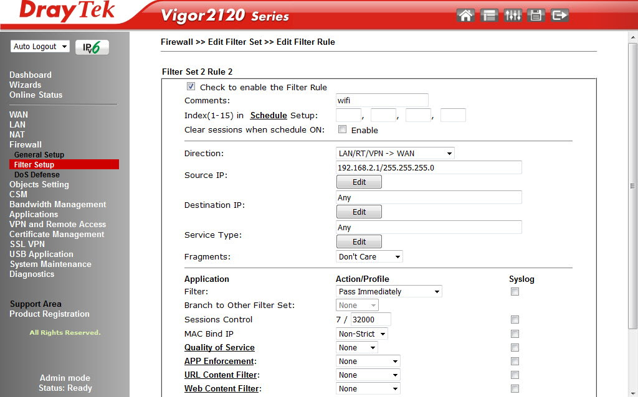638x397 pixels.
Task: Tick Syslog checkbox for Quality of Service
Action: [x=515, y=347]
